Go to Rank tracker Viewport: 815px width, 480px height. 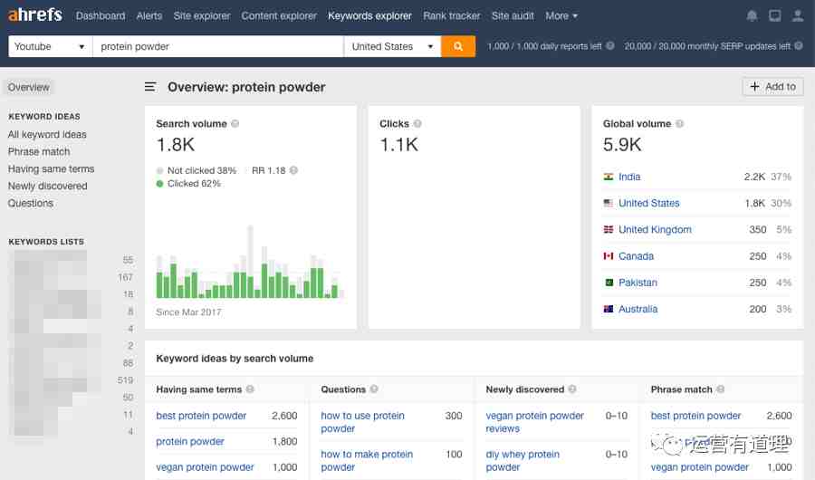click(452, 16)
